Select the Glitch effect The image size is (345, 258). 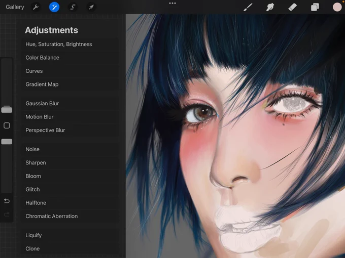(x=70, y=190)
